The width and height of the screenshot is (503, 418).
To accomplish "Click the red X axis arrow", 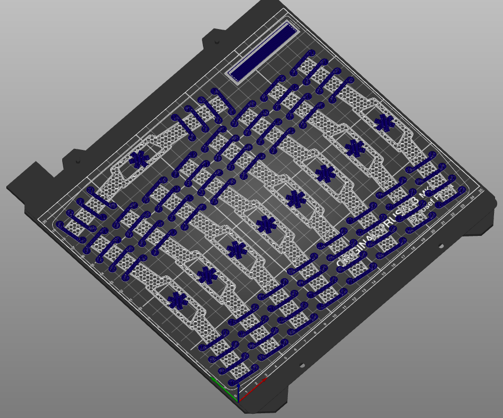I will (253, 389).
